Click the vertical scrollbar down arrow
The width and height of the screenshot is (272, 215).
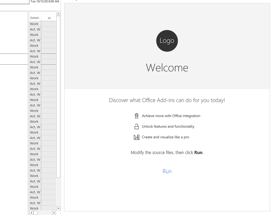[x=59, y=208]
